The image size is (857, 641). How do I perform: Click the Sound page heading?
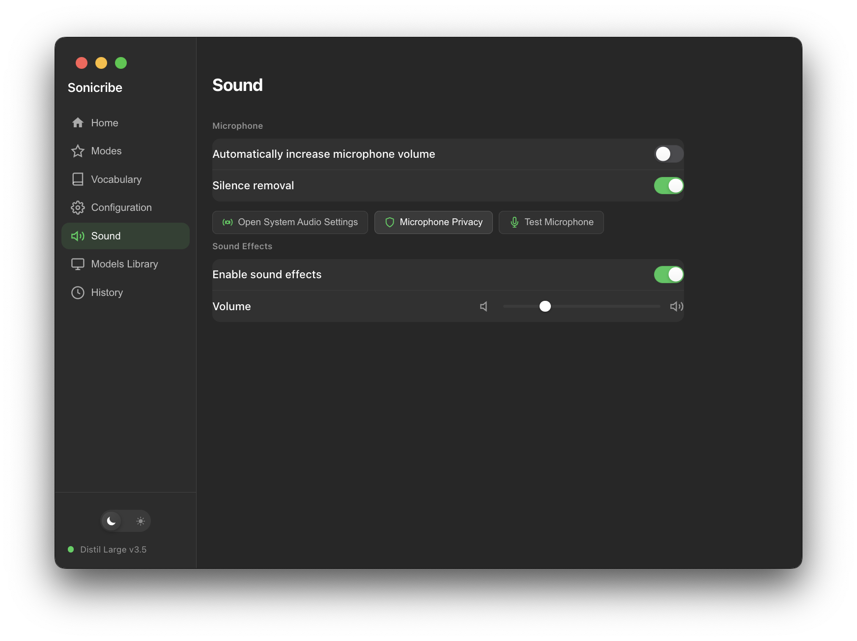pos(237,85)
